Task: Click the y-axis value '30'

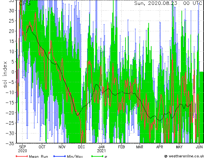Action: [11, 11]
